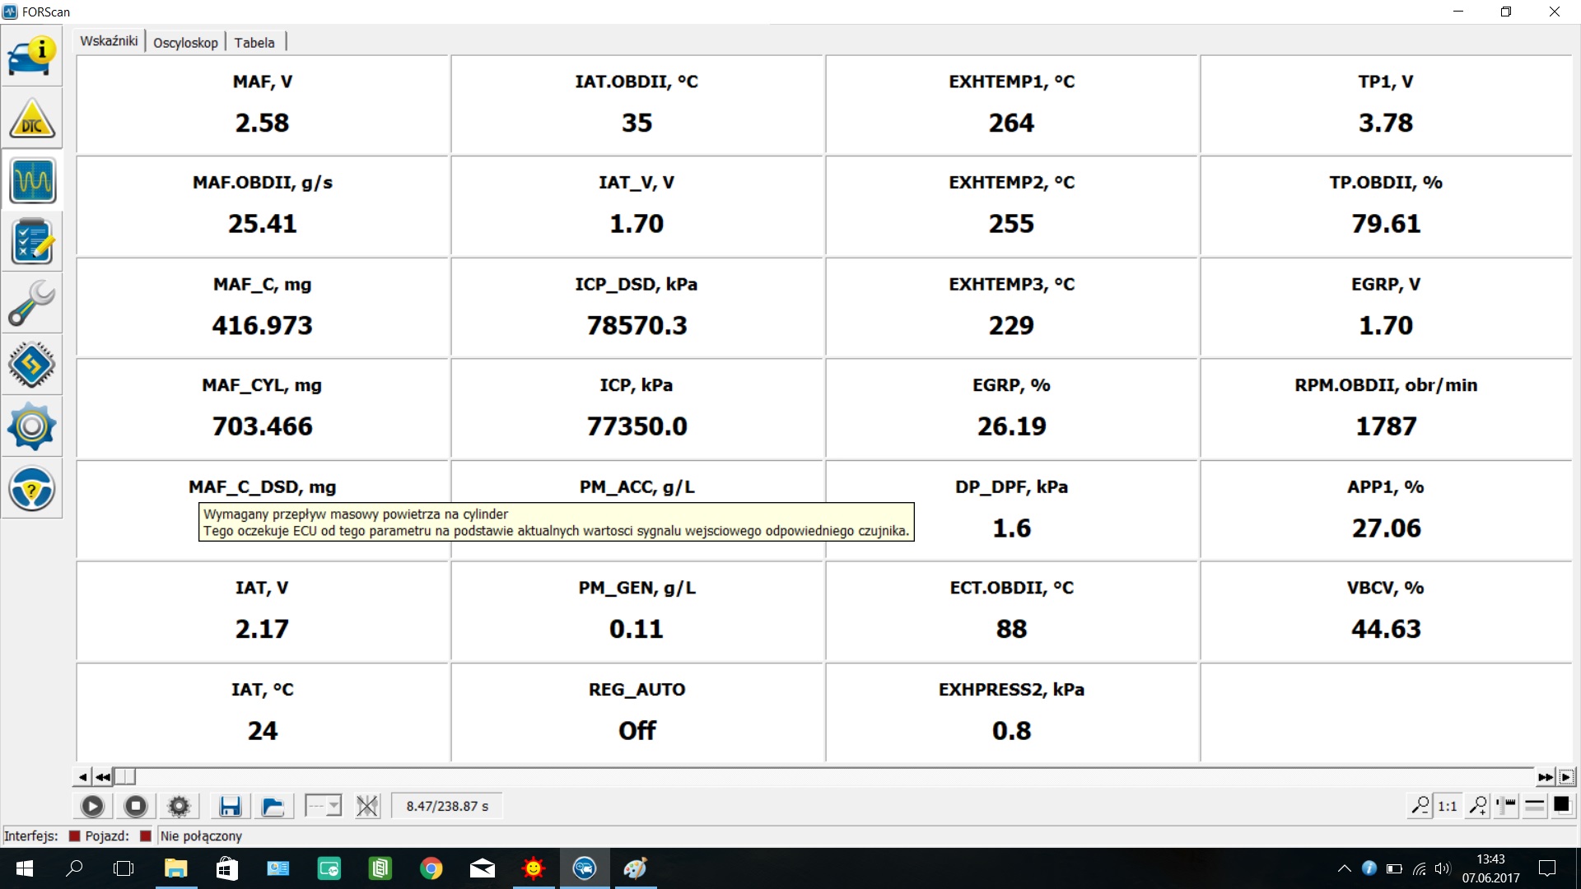This screenshot has height=889, width=1581.
Task: Open the steering wheel help icon
Action: pos(32,488)
